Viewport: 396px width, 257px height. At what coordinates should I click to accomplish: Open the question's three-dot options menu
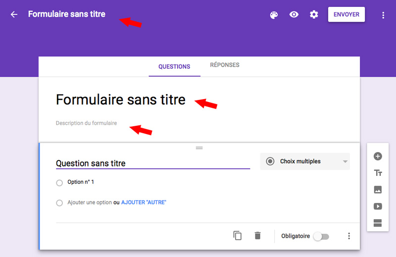coord(349,236)
